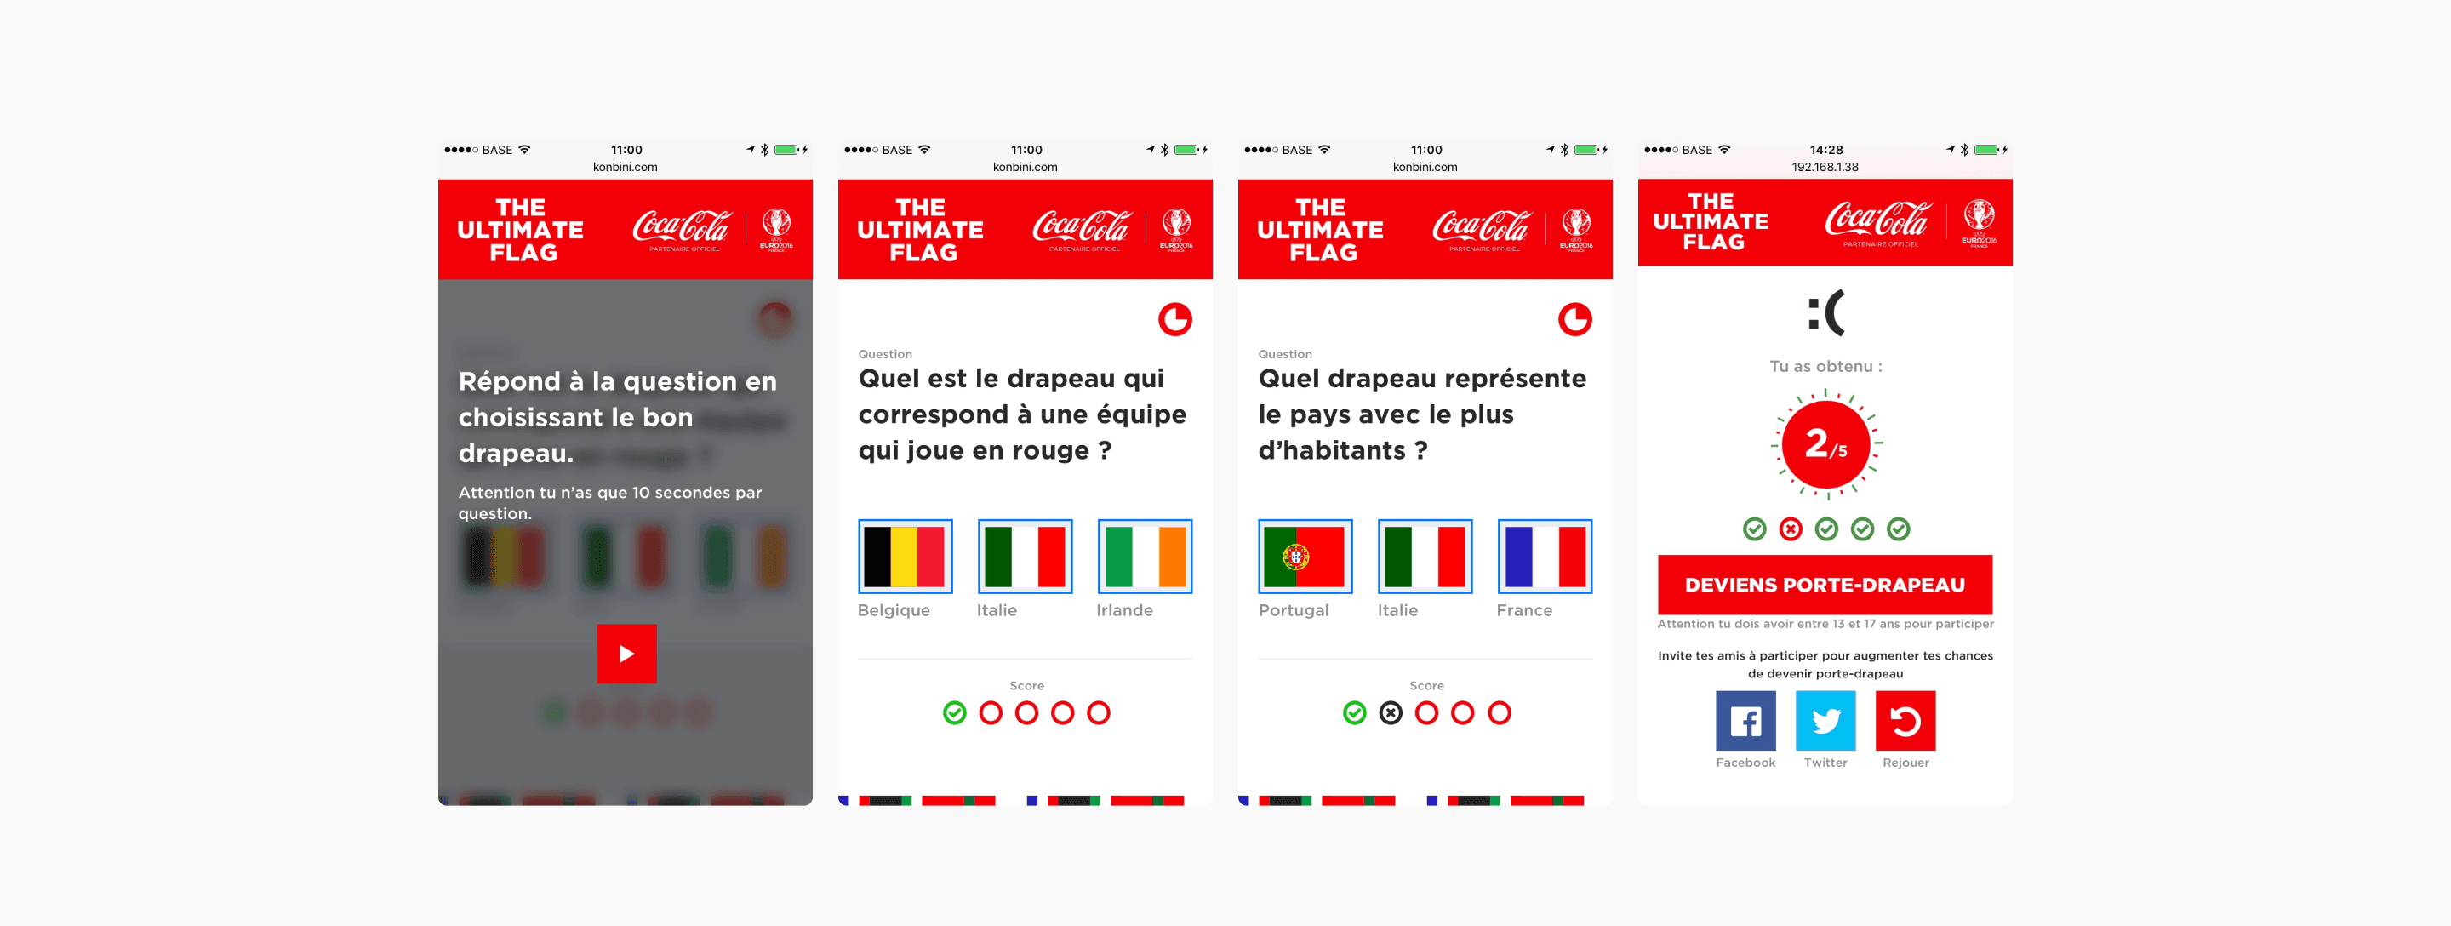This screenshot has width=2451, height=926.
Task: Click THE ULTIMATE FLAG title on intro screen
Action: pyautogui.click(x=521, y=229)
